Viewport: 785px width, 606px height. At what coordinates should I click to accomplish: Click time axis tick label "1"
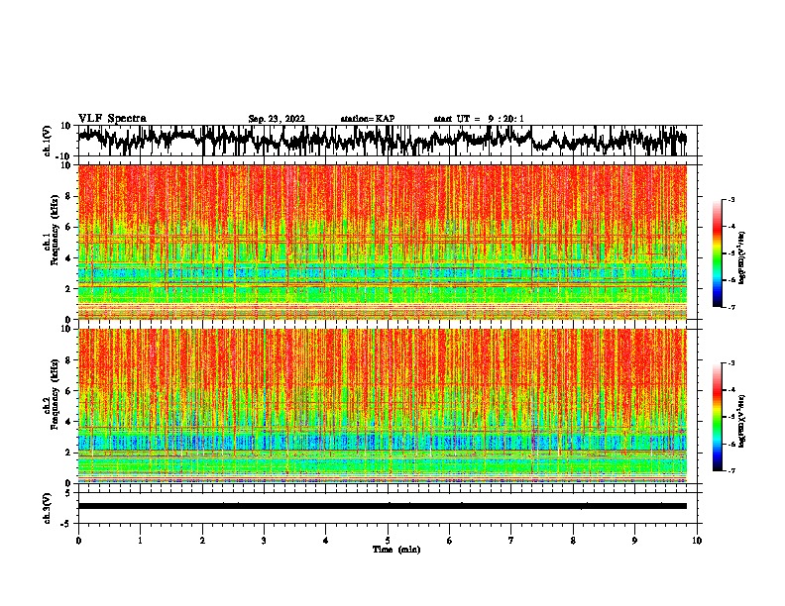tap(140, 541)
